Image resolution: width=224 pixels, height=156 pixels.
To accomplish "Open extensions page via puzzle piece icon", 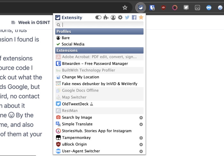I will click(x=106, y=17).
